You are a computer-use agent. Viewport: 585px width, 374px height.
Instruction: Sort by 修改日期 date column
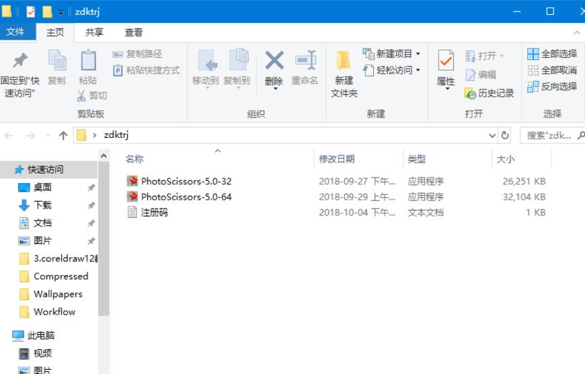tap(337, 159)
